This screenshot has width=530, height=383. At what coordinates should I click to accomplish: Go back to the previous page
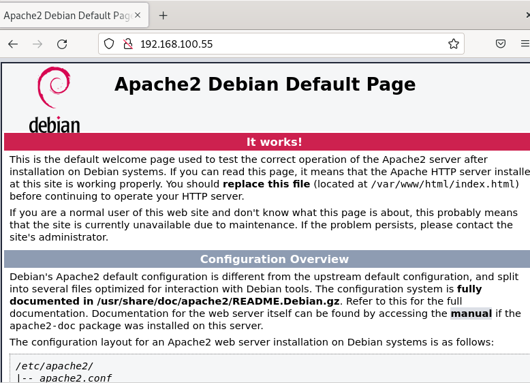pyautogui.click(x=13, y=44)
